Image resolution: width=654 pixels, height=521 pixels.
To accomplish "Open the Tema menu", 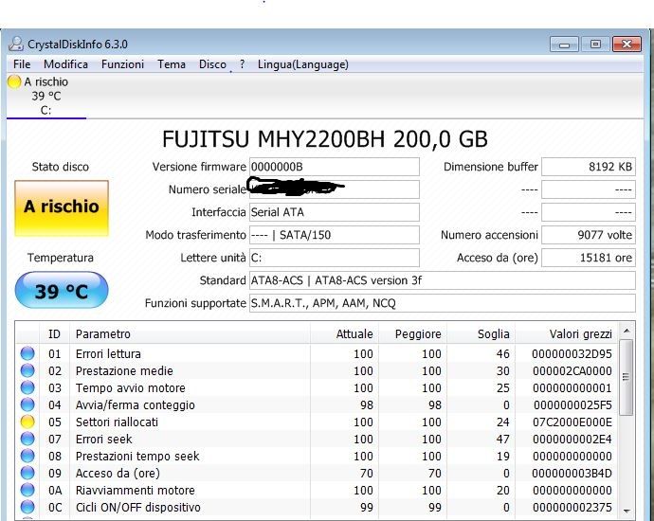I will click(x=172, y=64).
